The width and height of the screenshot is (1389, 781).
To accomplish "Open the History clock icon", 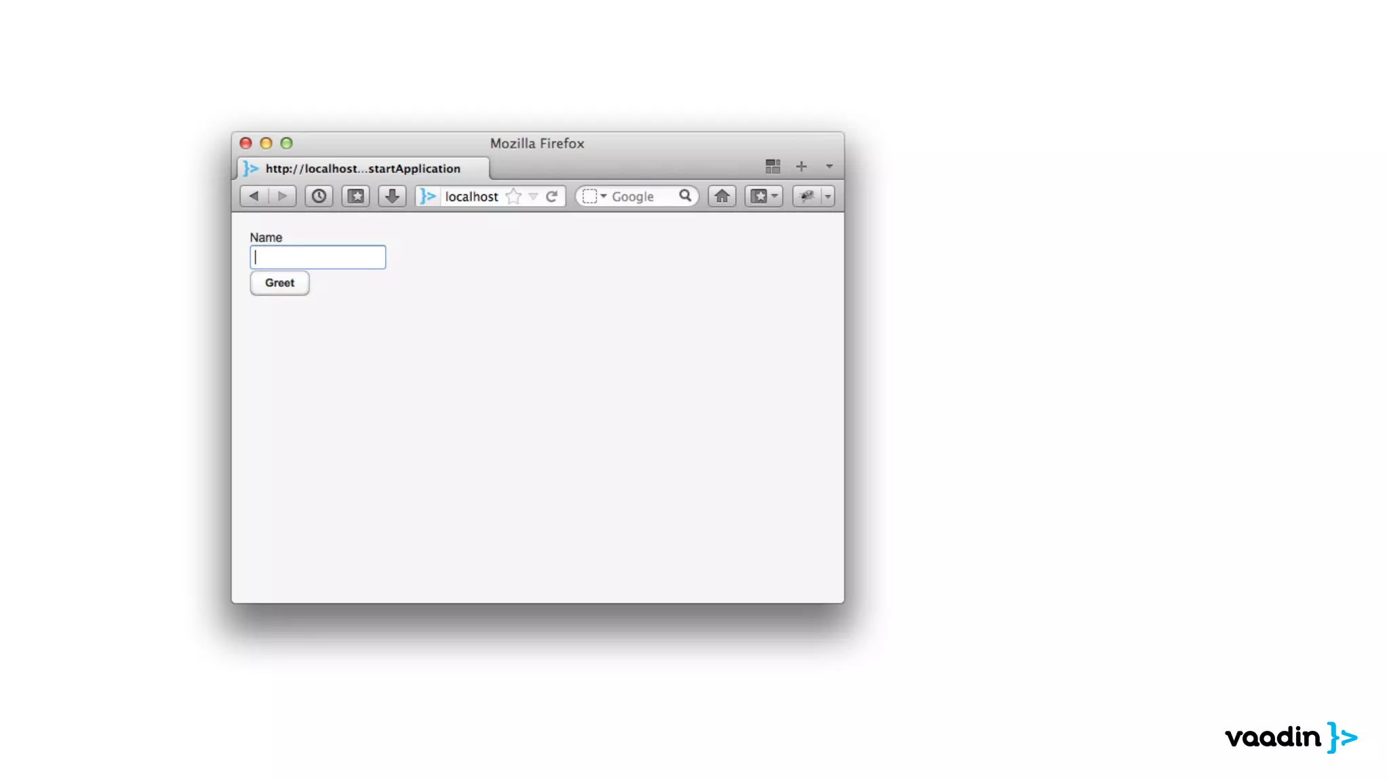I will [319, 197].
